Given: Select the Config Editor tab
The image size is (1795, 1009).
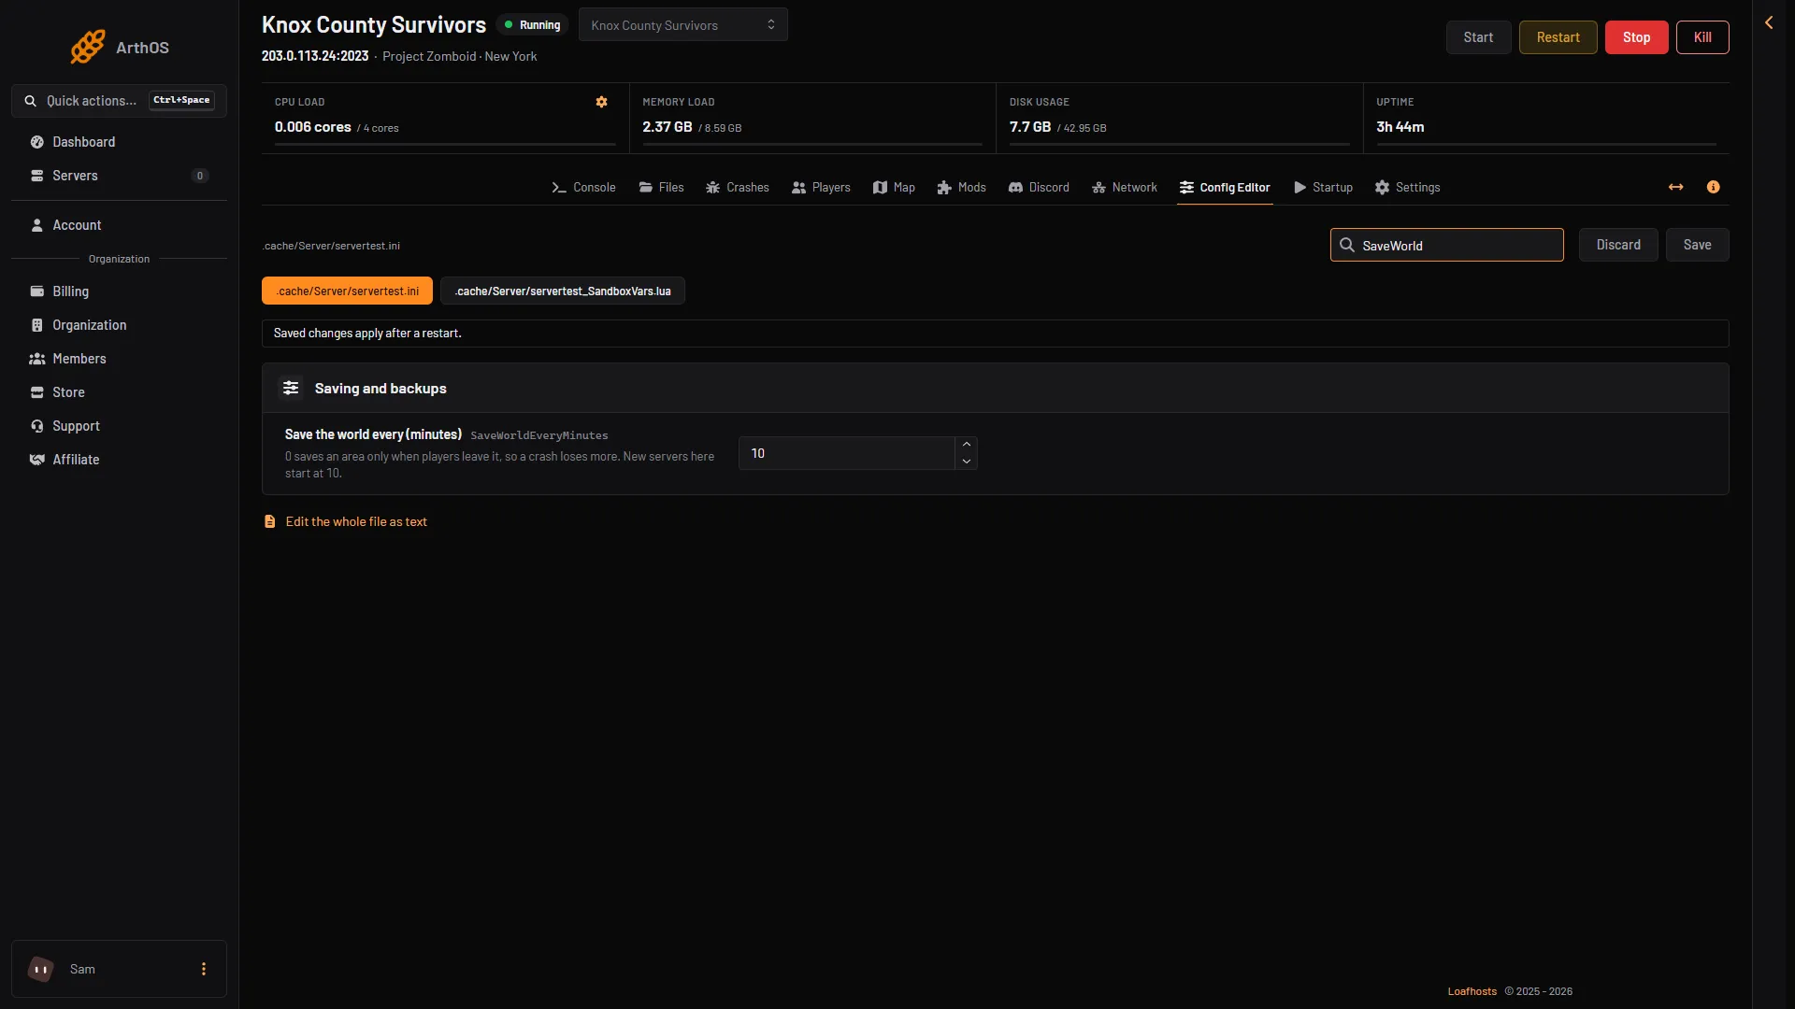Looking at the screenshot, I should pos(1225,188).
